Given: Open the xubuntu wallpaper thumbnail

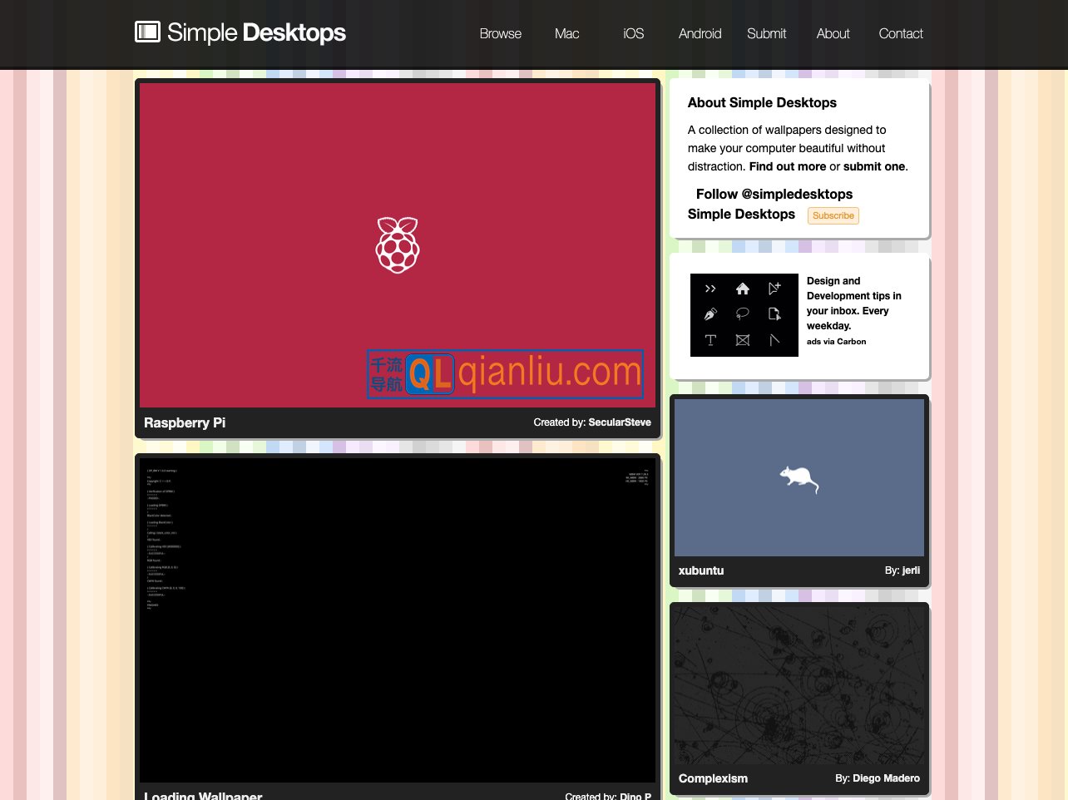Looking at the screenshot, I should [799, 477].
